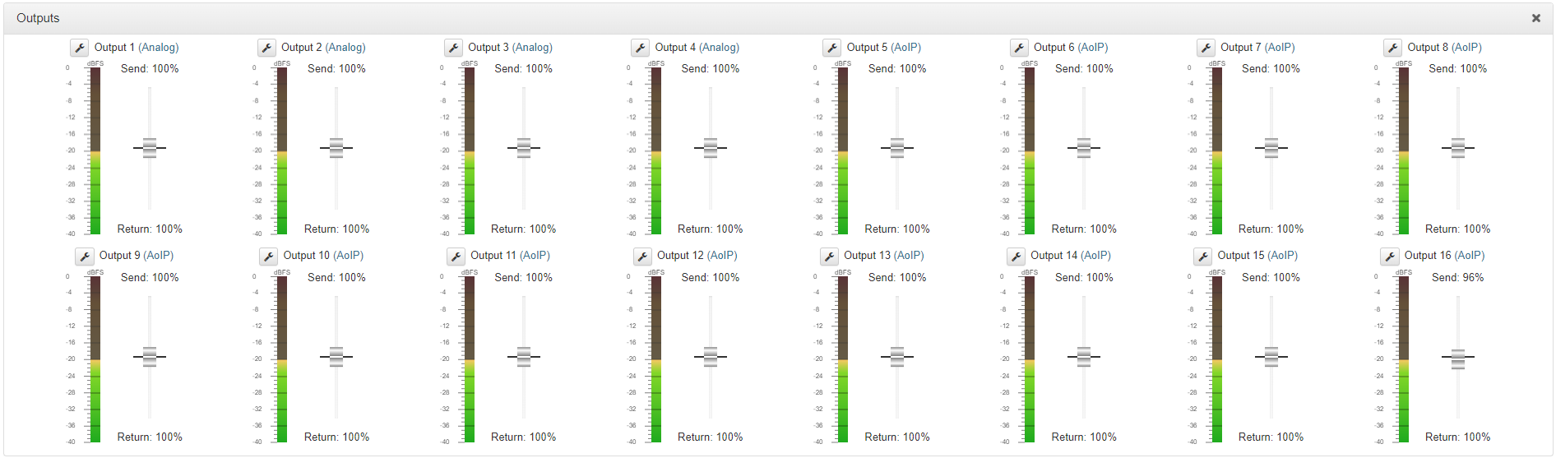
Task: Open configuration wrench for Output 14 (AoIP)
Action: coord(1016,257)
